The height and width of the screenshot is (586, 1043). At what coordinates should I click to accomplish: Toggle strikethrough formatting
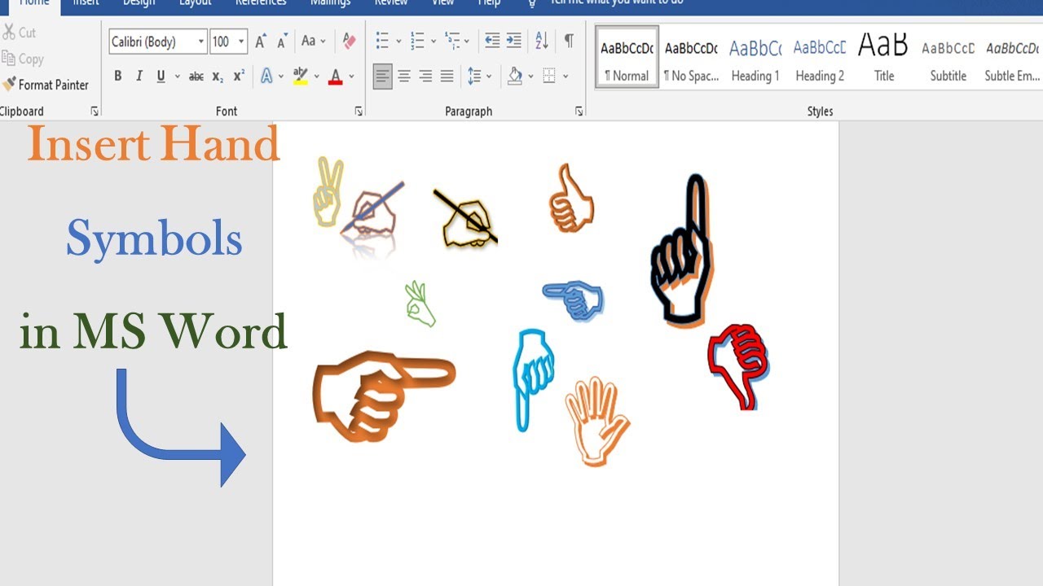tap(196, 77)
